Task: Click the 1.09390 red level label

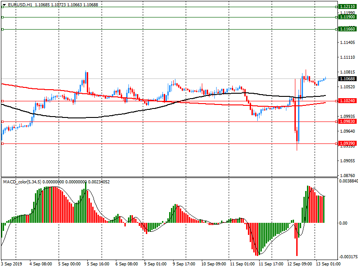Action: [348, 143]
